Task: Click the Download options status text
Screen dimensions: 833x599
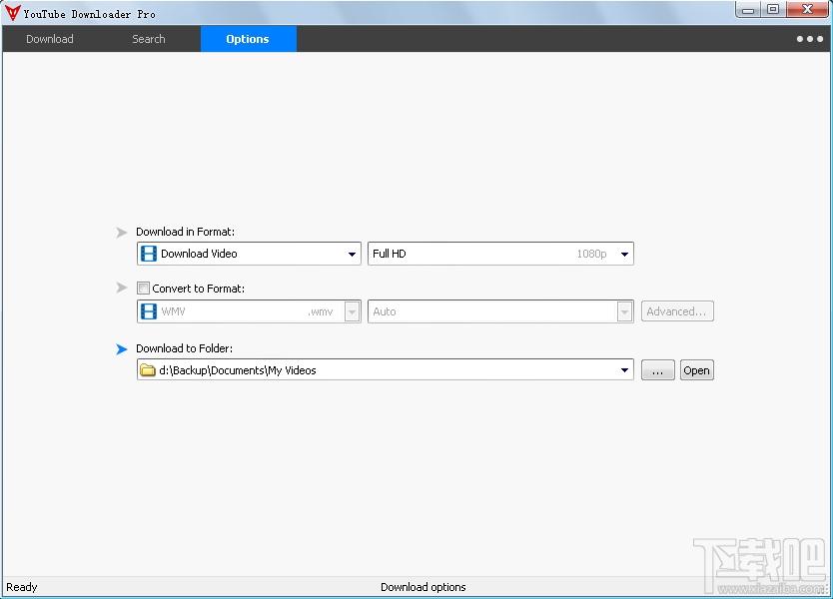Action: [423, 587]
